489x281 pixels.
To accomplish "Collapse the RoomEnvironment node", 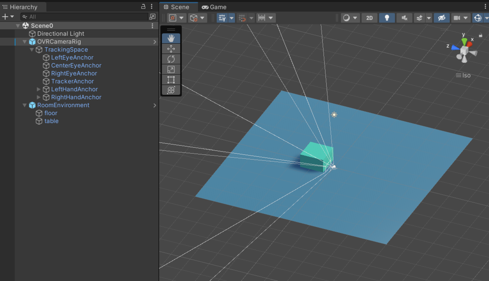I will (x=24, y=105).
